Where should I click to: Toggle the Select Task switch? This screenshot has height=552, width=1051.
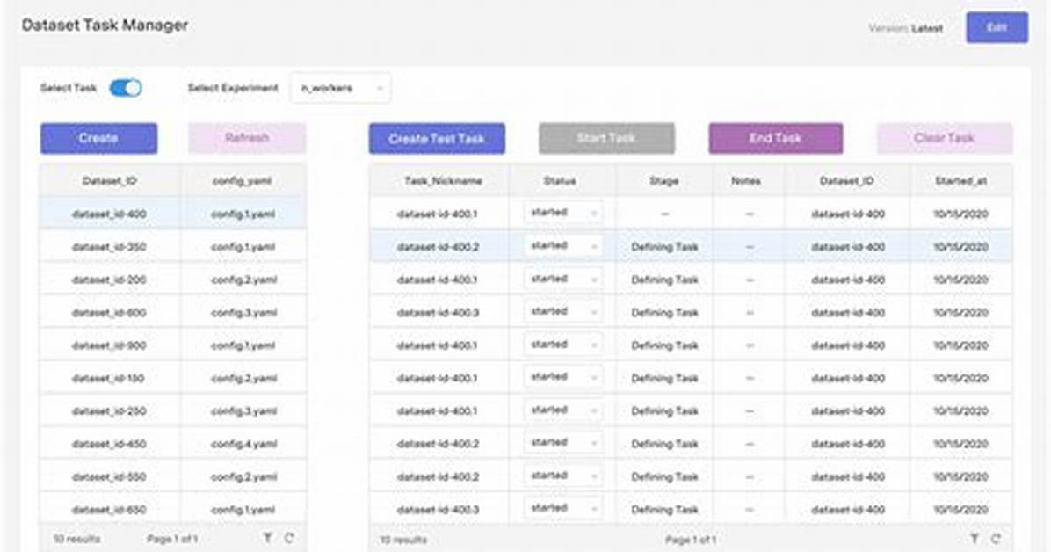point(126,88)
